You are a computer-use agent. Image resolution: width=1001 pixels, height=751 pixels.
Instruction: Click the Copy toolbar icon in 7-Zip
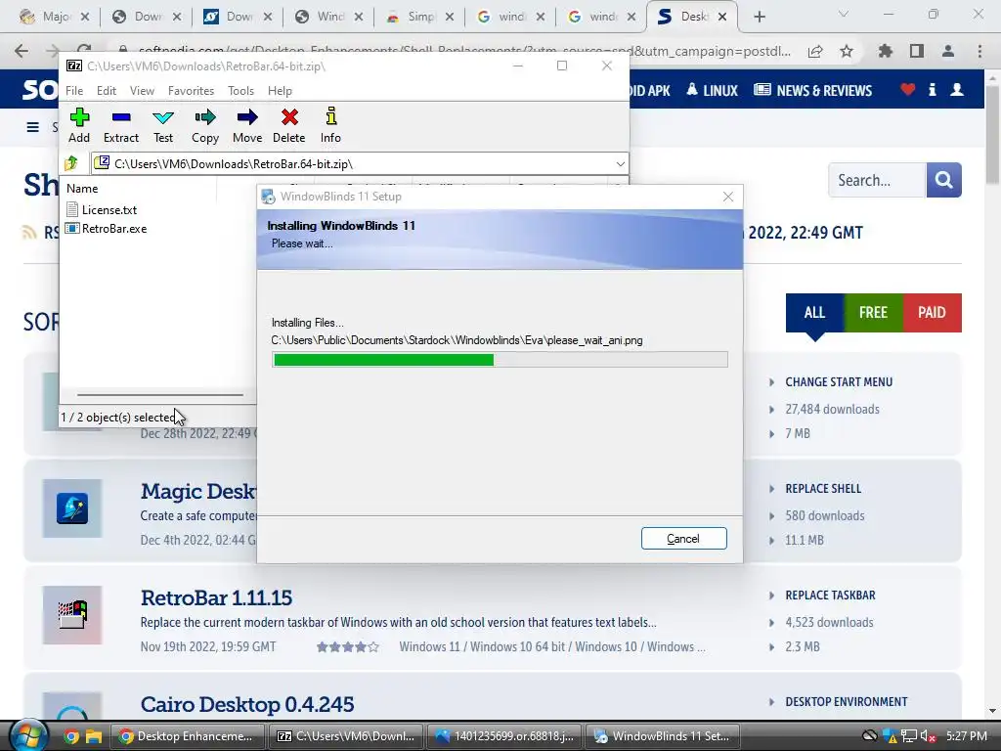[205, 125]
